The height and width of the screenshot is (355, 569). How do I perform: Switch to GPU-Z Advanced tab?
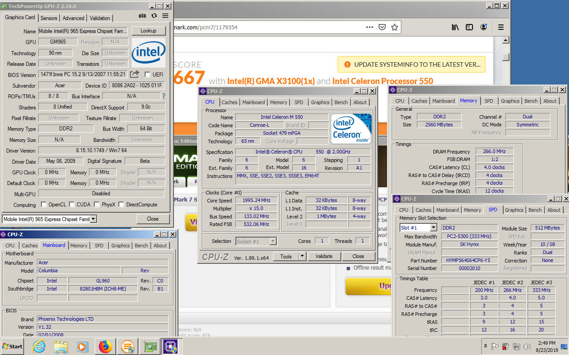coord(73,18)
